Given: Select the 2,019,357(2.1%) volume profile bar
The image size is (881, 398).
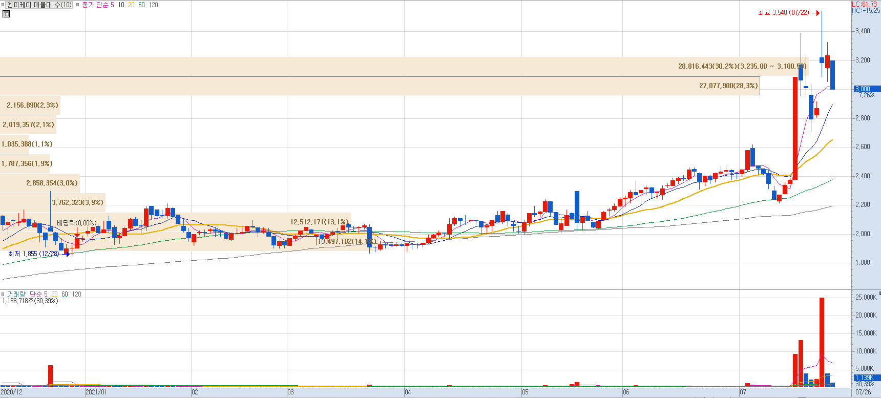Looking at the screenshot, I should tap(28, 124).
